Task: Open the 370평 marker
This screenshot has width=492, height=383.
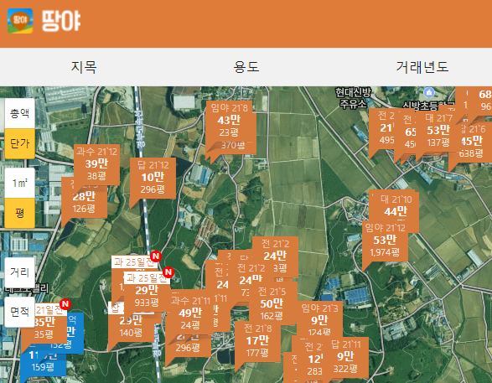Action: point(233,145)
